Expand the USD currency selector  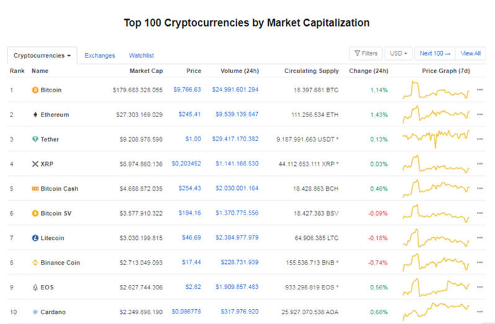pyautogui.click(x=398, y=53)
